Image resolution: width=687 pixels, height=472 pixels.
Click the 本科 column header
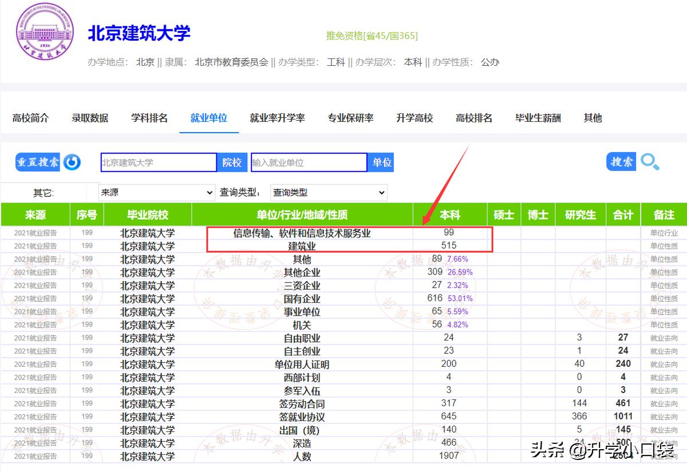click(x=449, y=215)
